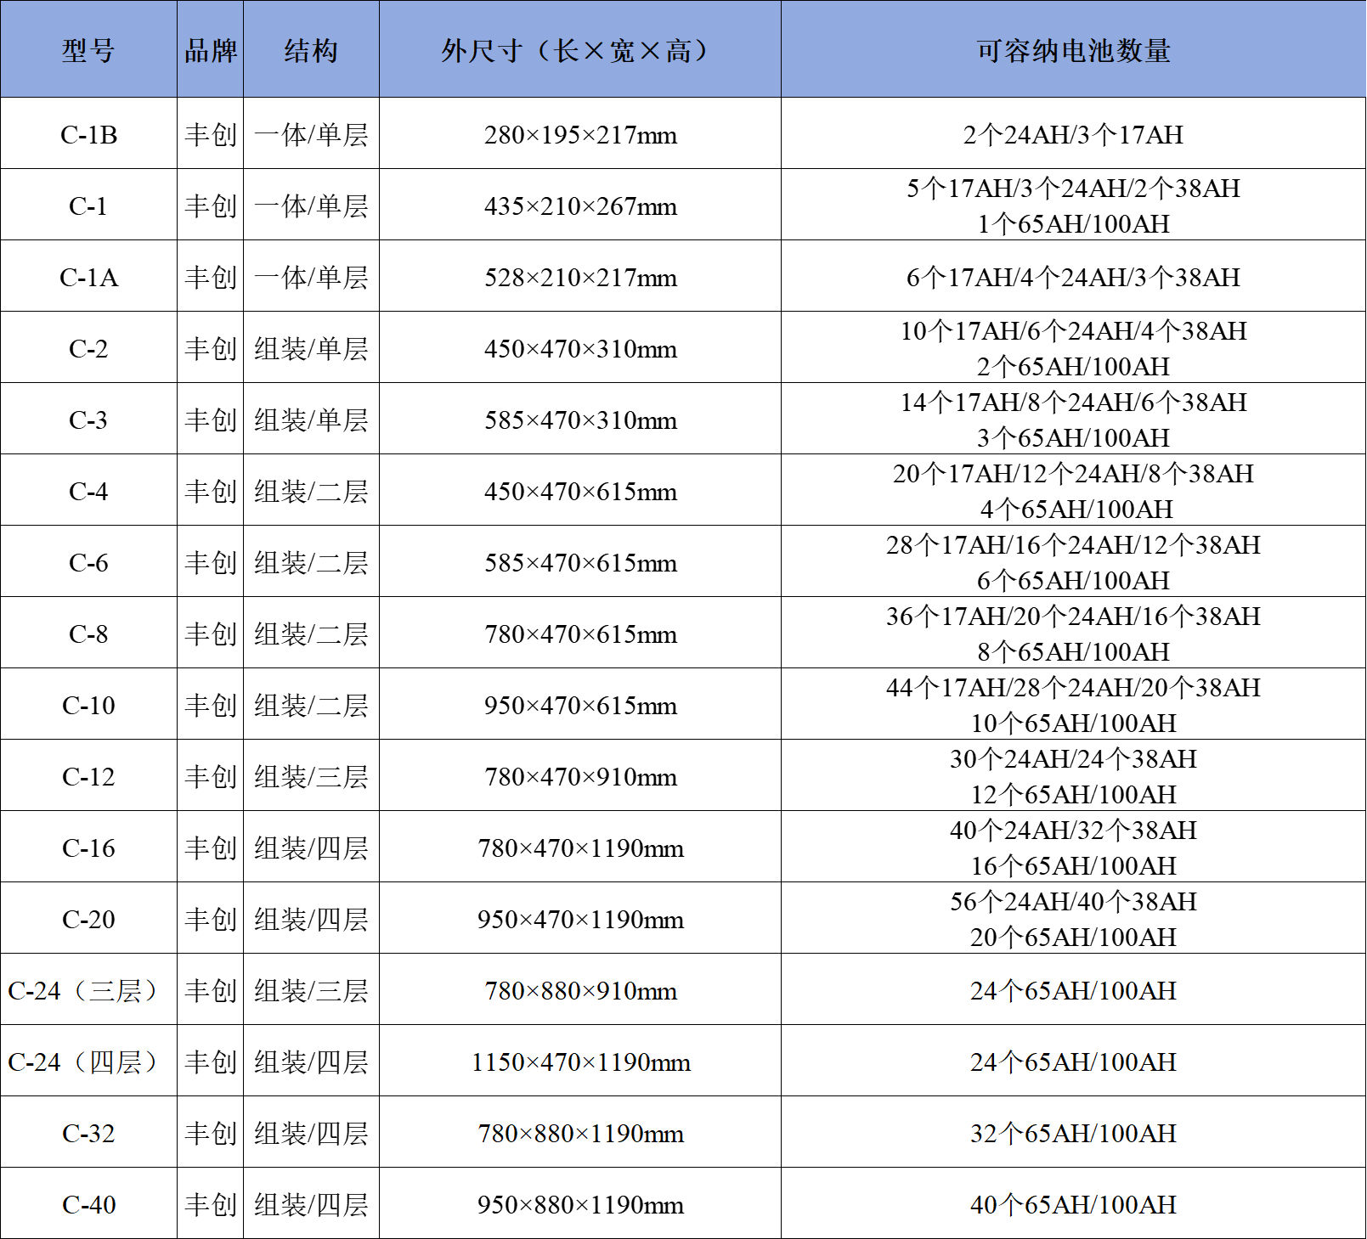The width and height of the screenshot is (1367, 1239).
Task: Click the C-1A model cell
Action: pyautogui.click(x=88, y=277)
